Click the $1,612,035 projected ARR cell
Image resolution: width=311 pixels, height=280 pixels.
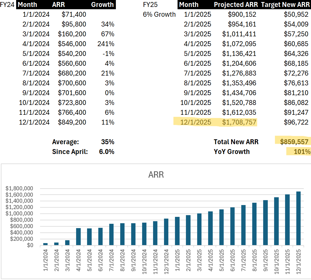(x=239, y=112)
